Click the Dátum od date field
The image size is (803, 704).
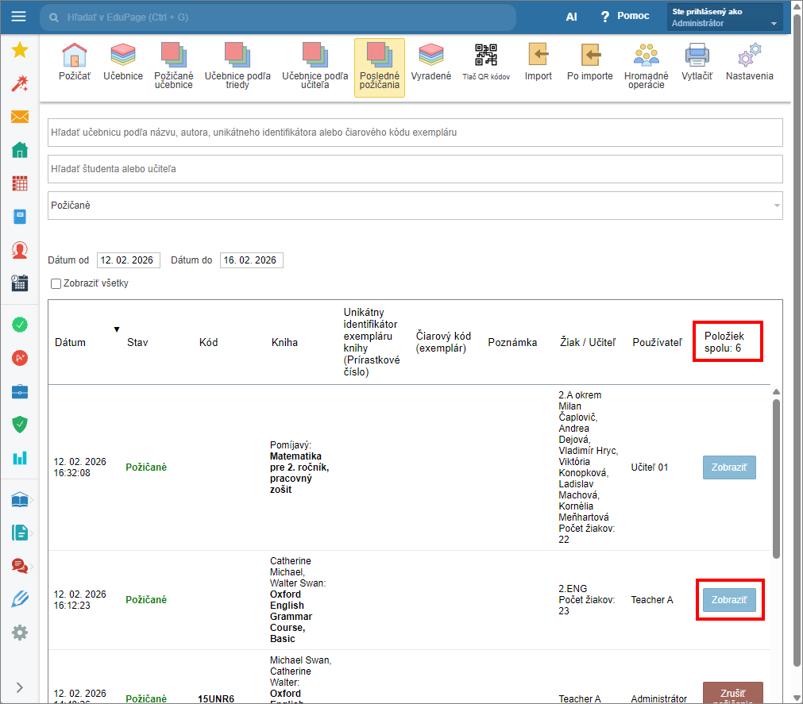[x=128, y=260]
